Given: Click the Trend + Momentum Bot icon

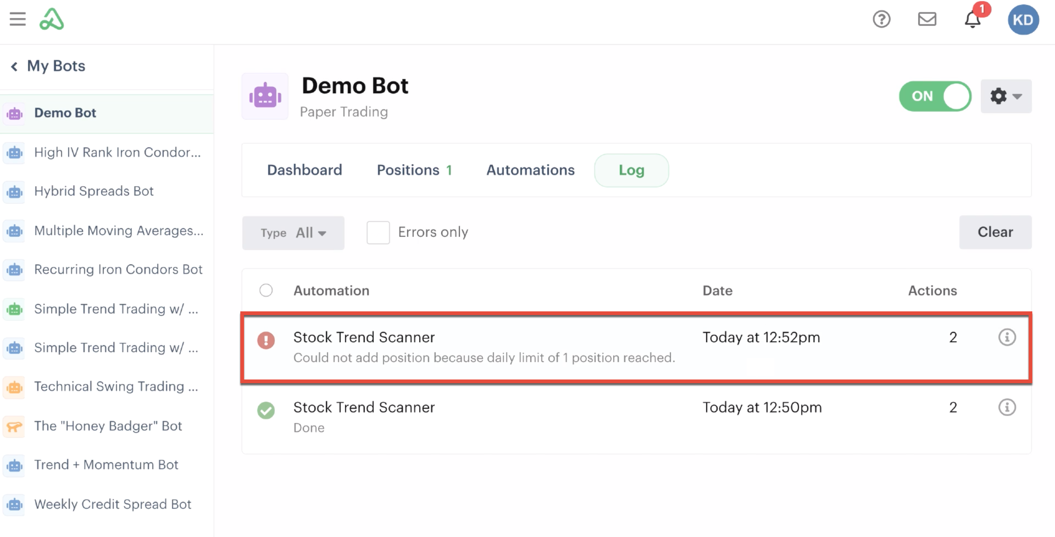Looking at the screenshot, I should pos(15,465).
